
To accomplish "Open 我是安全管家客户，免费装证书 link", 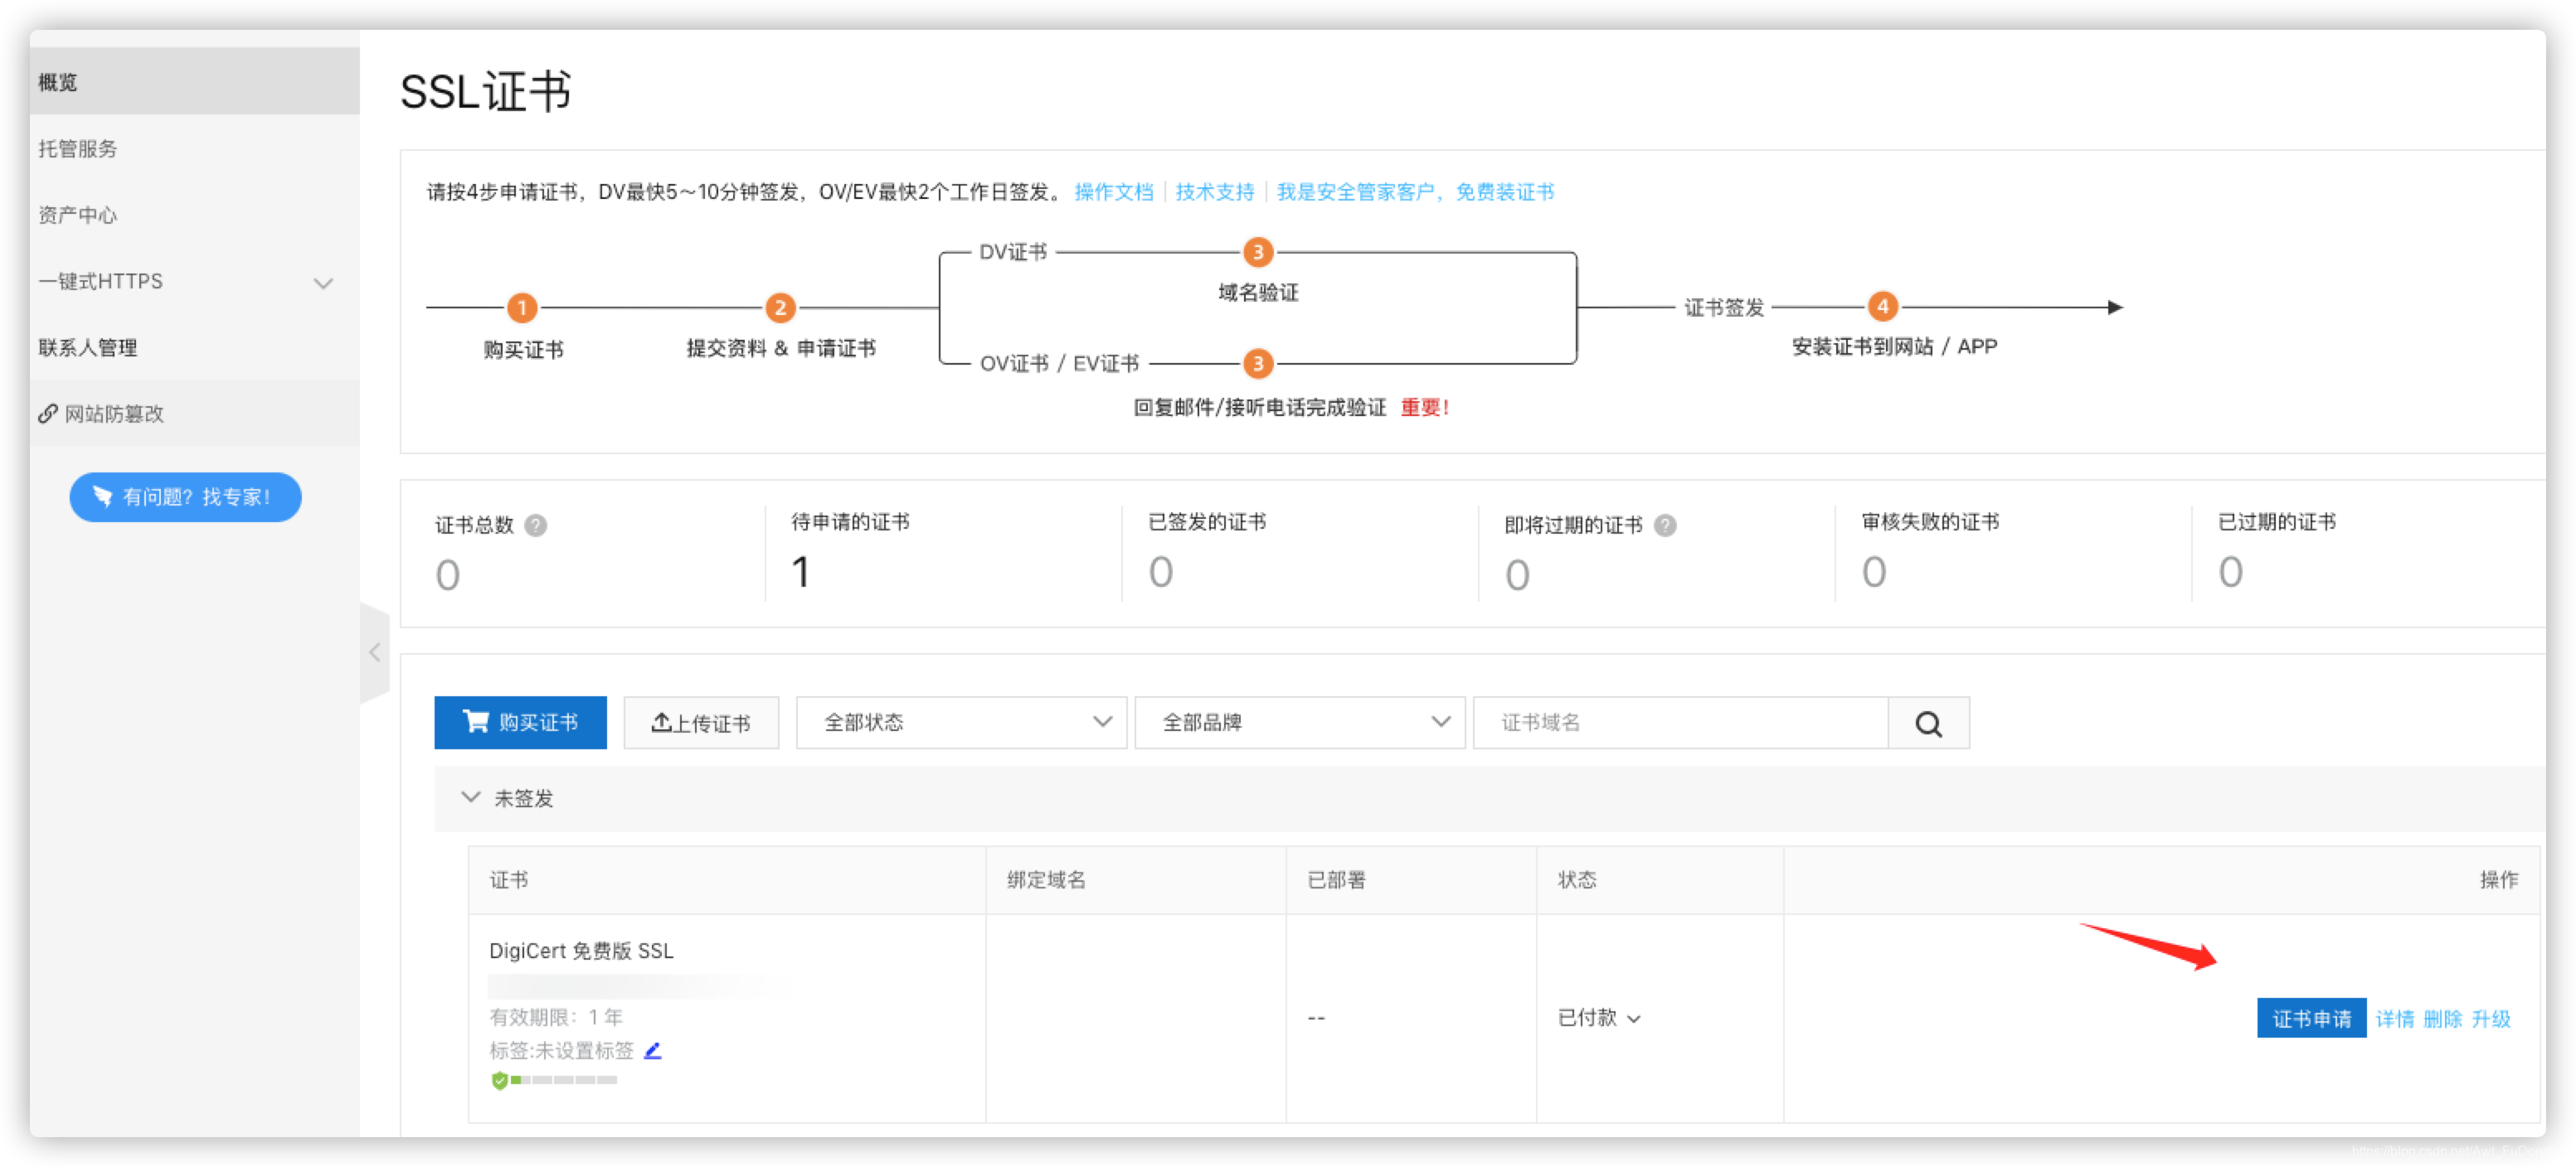I will point(1415,191).
